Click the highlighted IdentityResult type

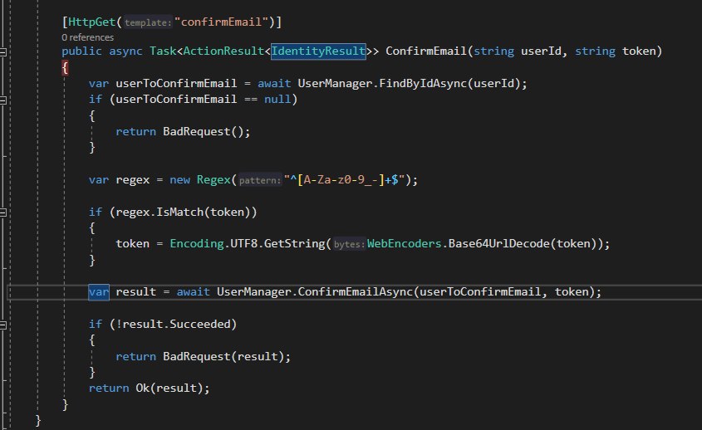[x=318, y=51]
